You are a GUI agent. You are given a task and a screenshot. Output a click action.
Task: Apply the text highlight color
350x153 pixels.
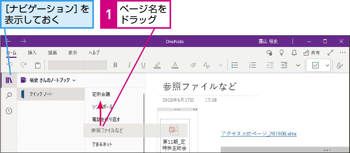pos(157,65)
